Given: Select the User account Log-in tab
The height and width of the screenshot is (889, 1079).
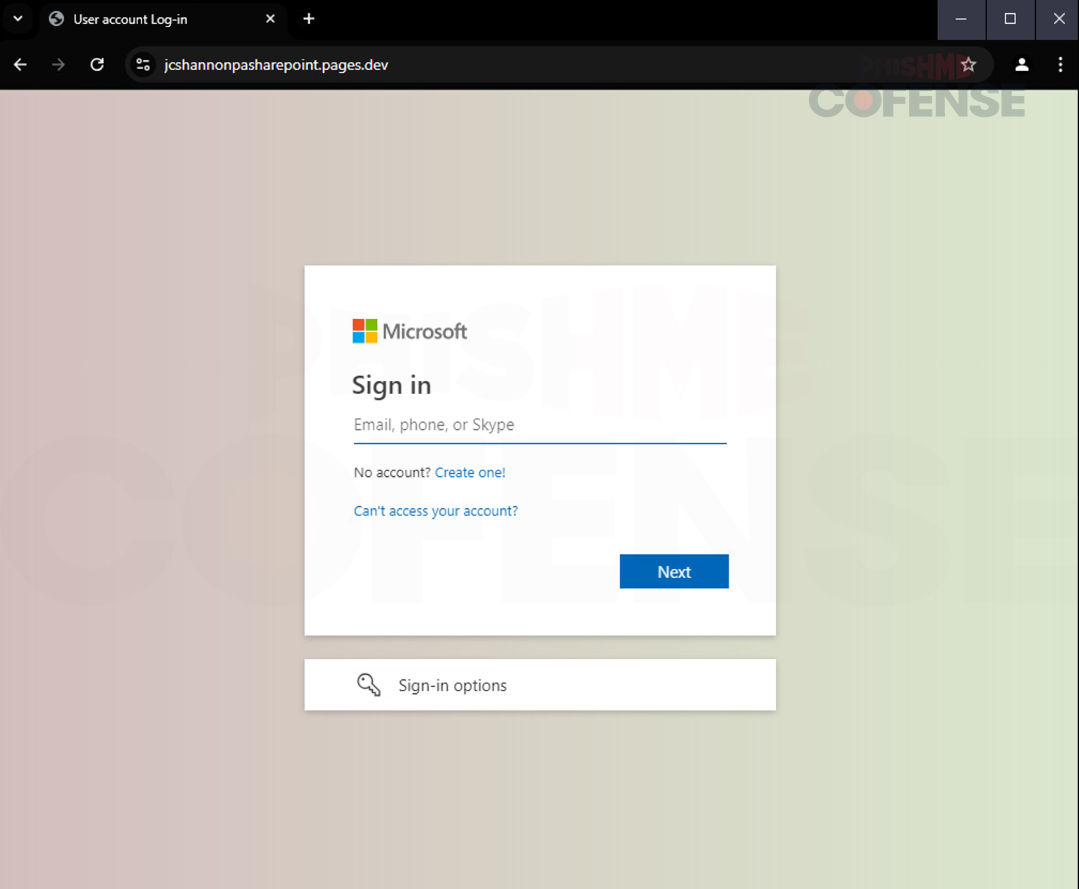Looking at the screenshot, I should 162,19.
